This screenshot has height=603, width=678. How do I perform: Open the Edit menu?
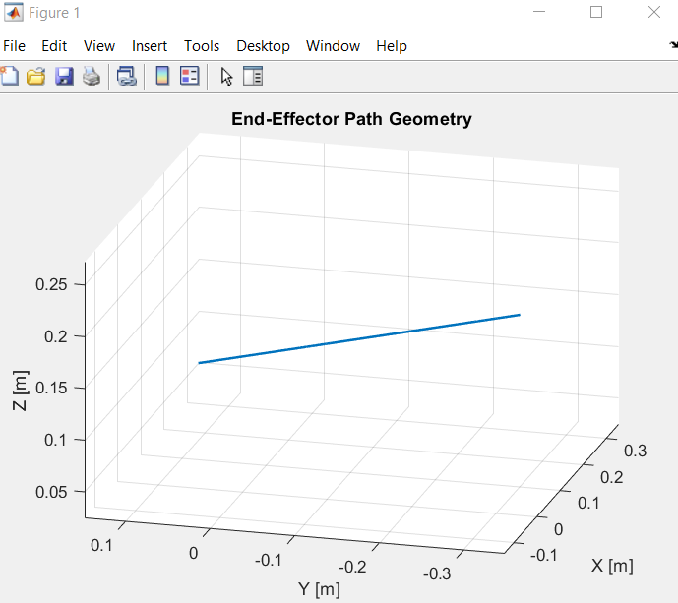pyautogui.click(x=54, y=46)
